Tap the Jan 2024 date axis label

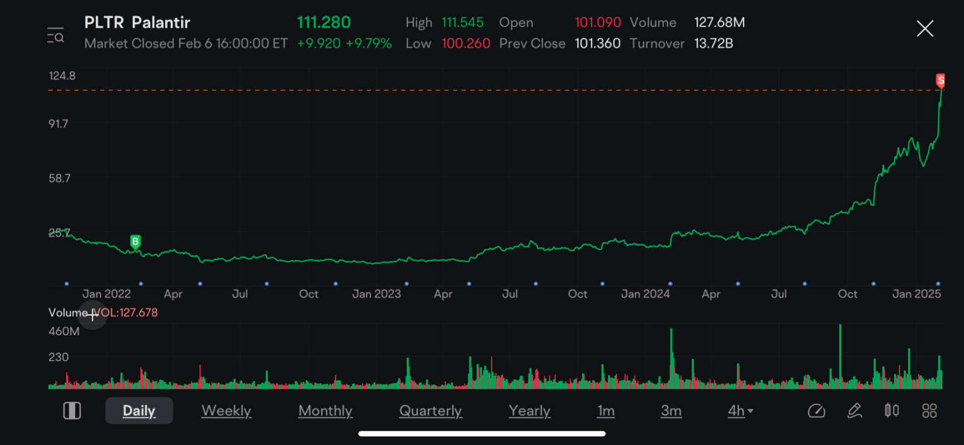tap(645, 294)
